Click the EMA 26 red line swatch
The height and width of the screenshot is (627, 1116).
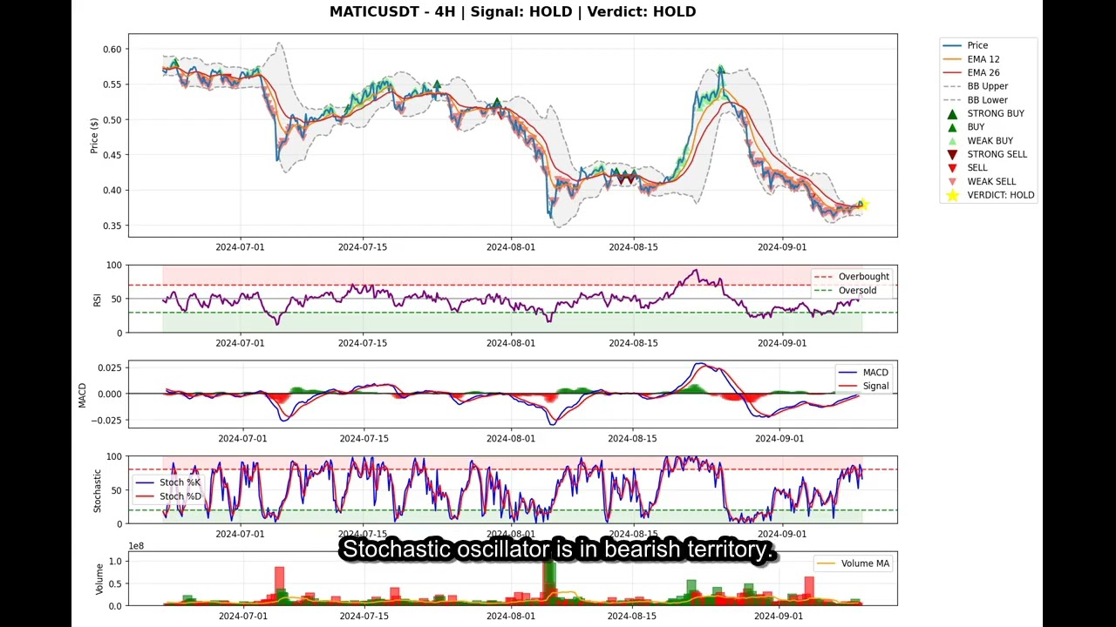[952, 73]
